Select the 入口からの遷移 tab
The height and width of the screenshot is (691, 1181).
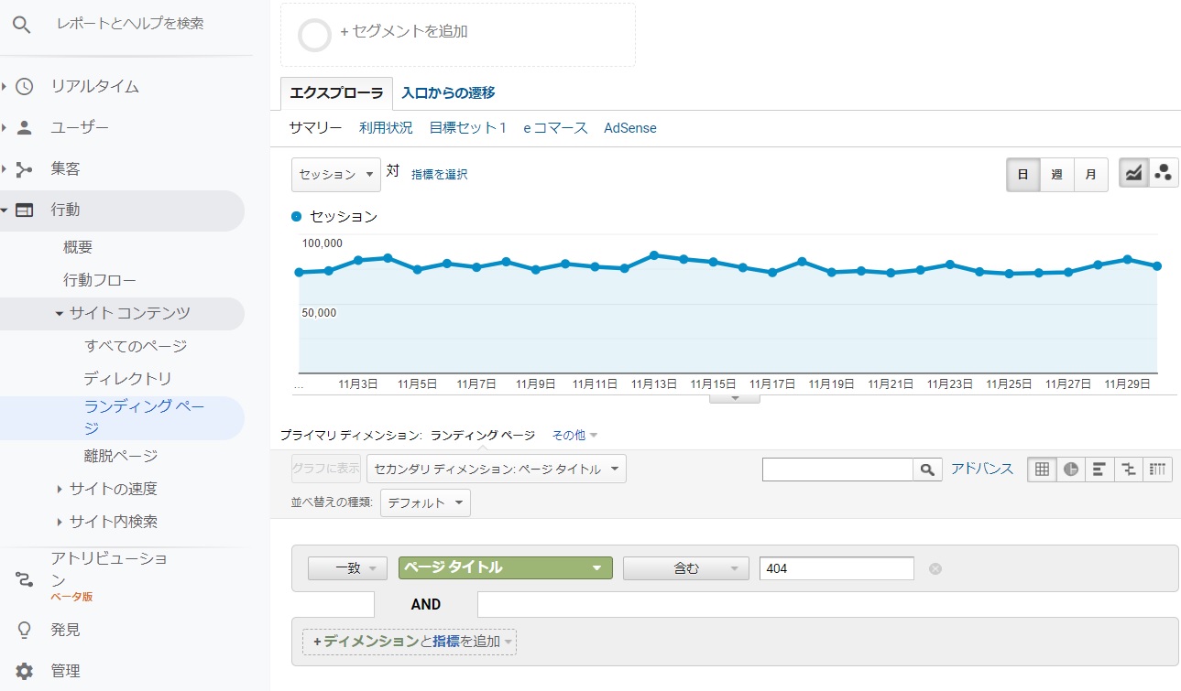coord(448,92)
